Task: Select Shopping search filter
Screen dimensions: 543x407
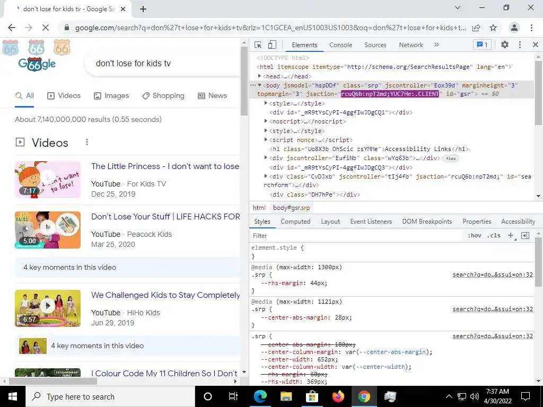Action: point(163,96)
